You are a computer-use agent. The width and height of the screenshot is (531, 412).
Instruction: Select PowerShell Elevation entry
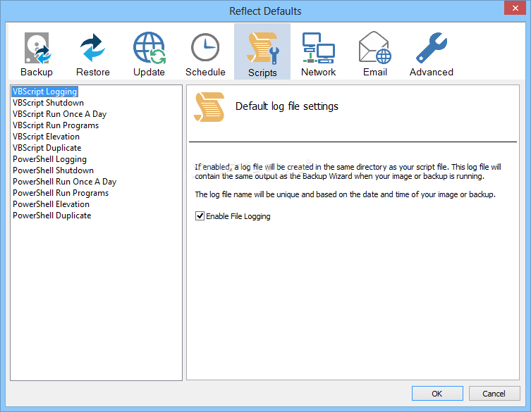51,204
